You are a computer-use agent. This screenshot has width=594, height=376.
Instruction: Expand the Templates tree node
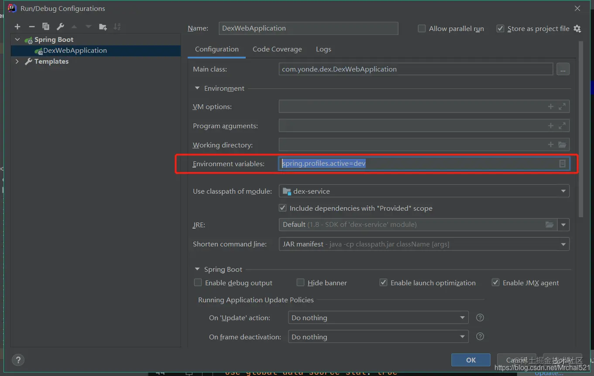pyautogui.click(x=17, y=62)
